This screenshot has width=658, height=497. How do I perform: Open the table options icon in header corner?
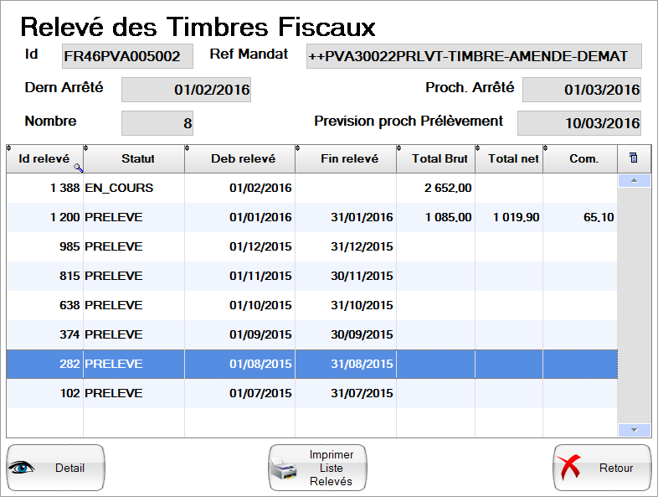(x=633, y=158)
